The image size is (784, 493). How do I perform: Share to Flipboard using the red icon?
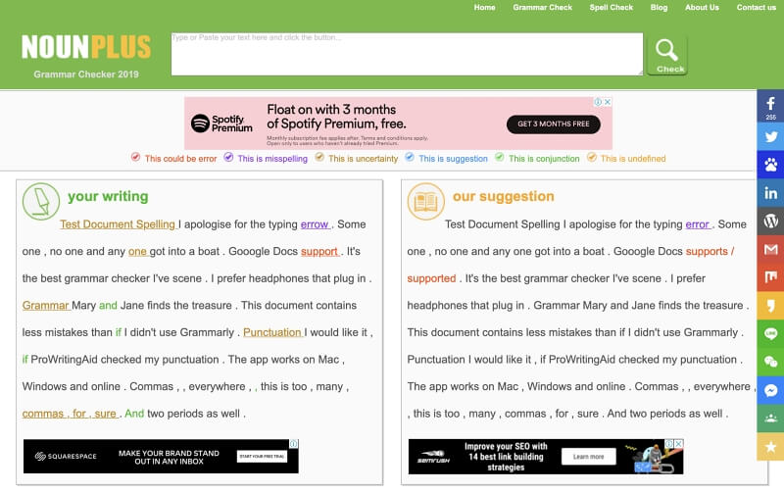click(x=770, y=277)
